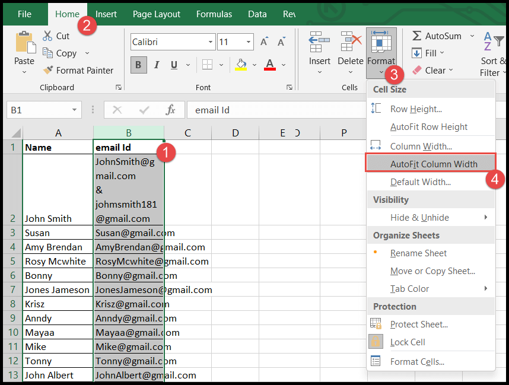The width and height of the screenshot is (509, 385).
Task: Expand the fill color palette arrow
Action: pyautogui.click(x=254, y=65)
